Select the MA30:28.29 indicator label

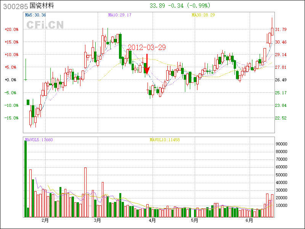click(203, 15)
